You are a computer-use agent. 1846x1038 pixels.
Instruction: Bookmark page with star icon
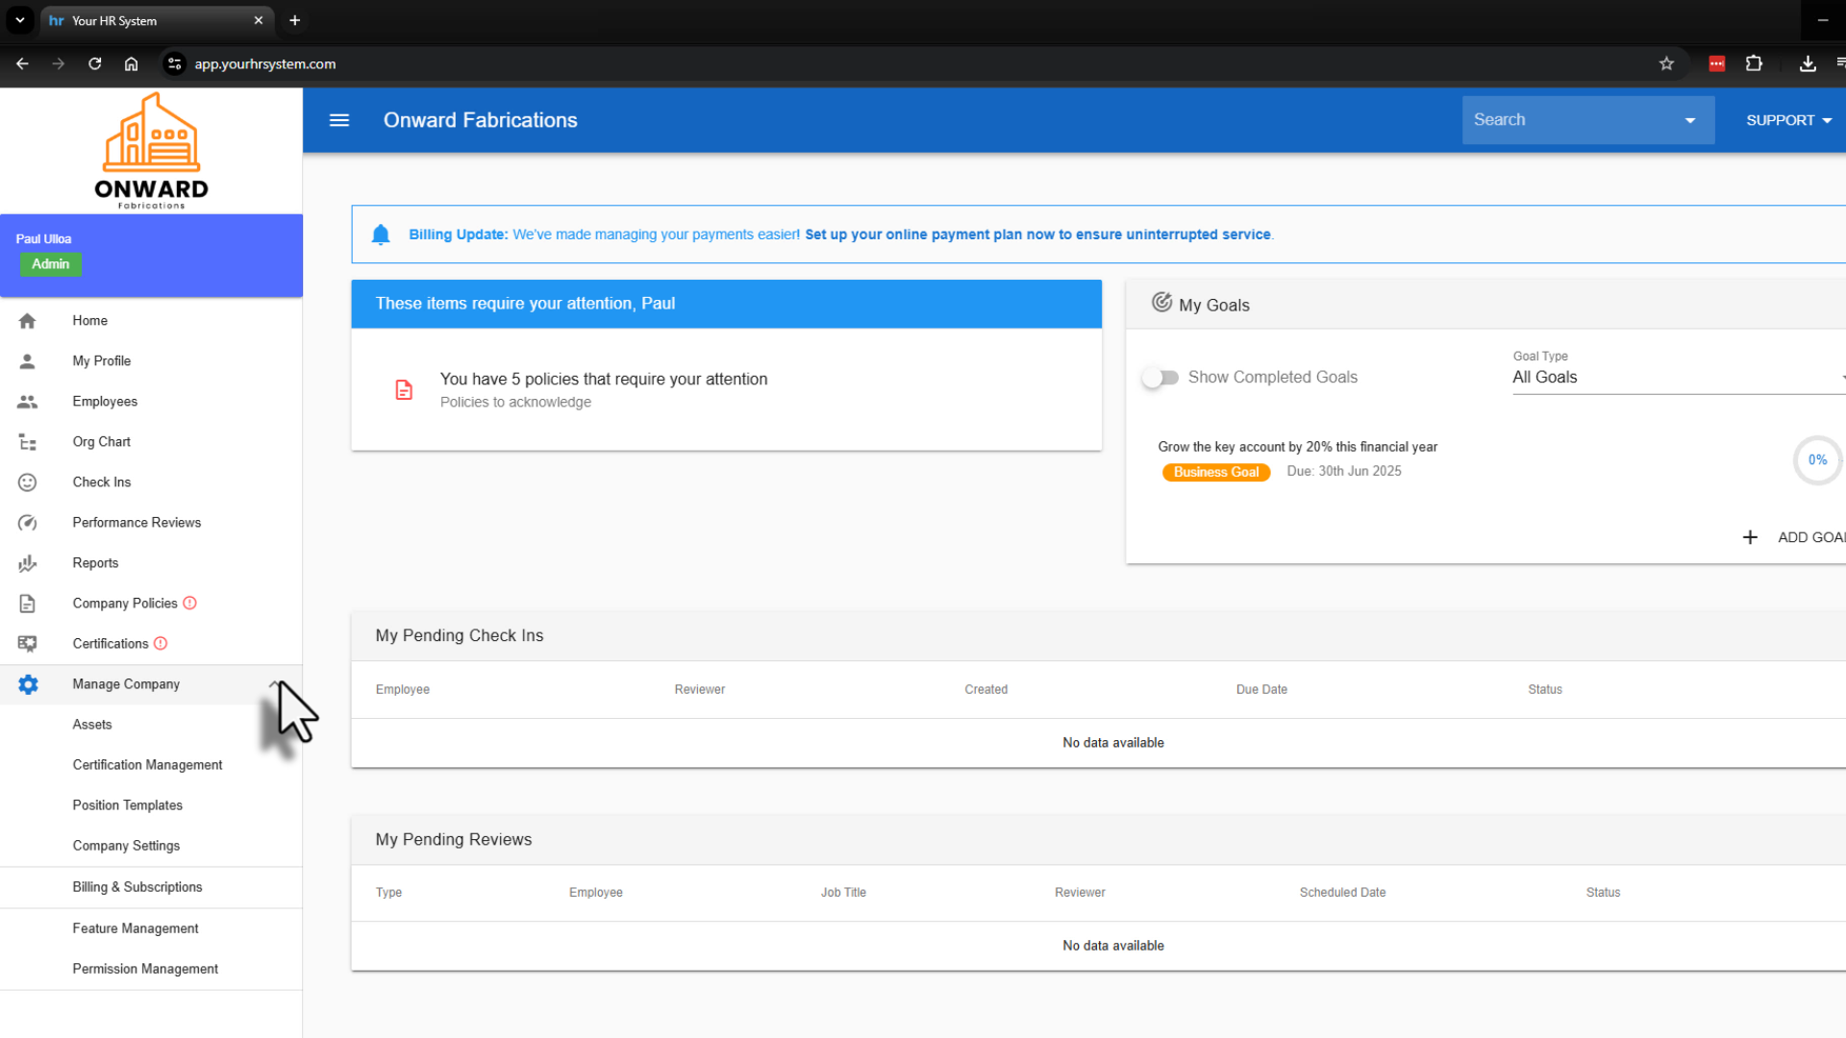(x=1666, y=63)
